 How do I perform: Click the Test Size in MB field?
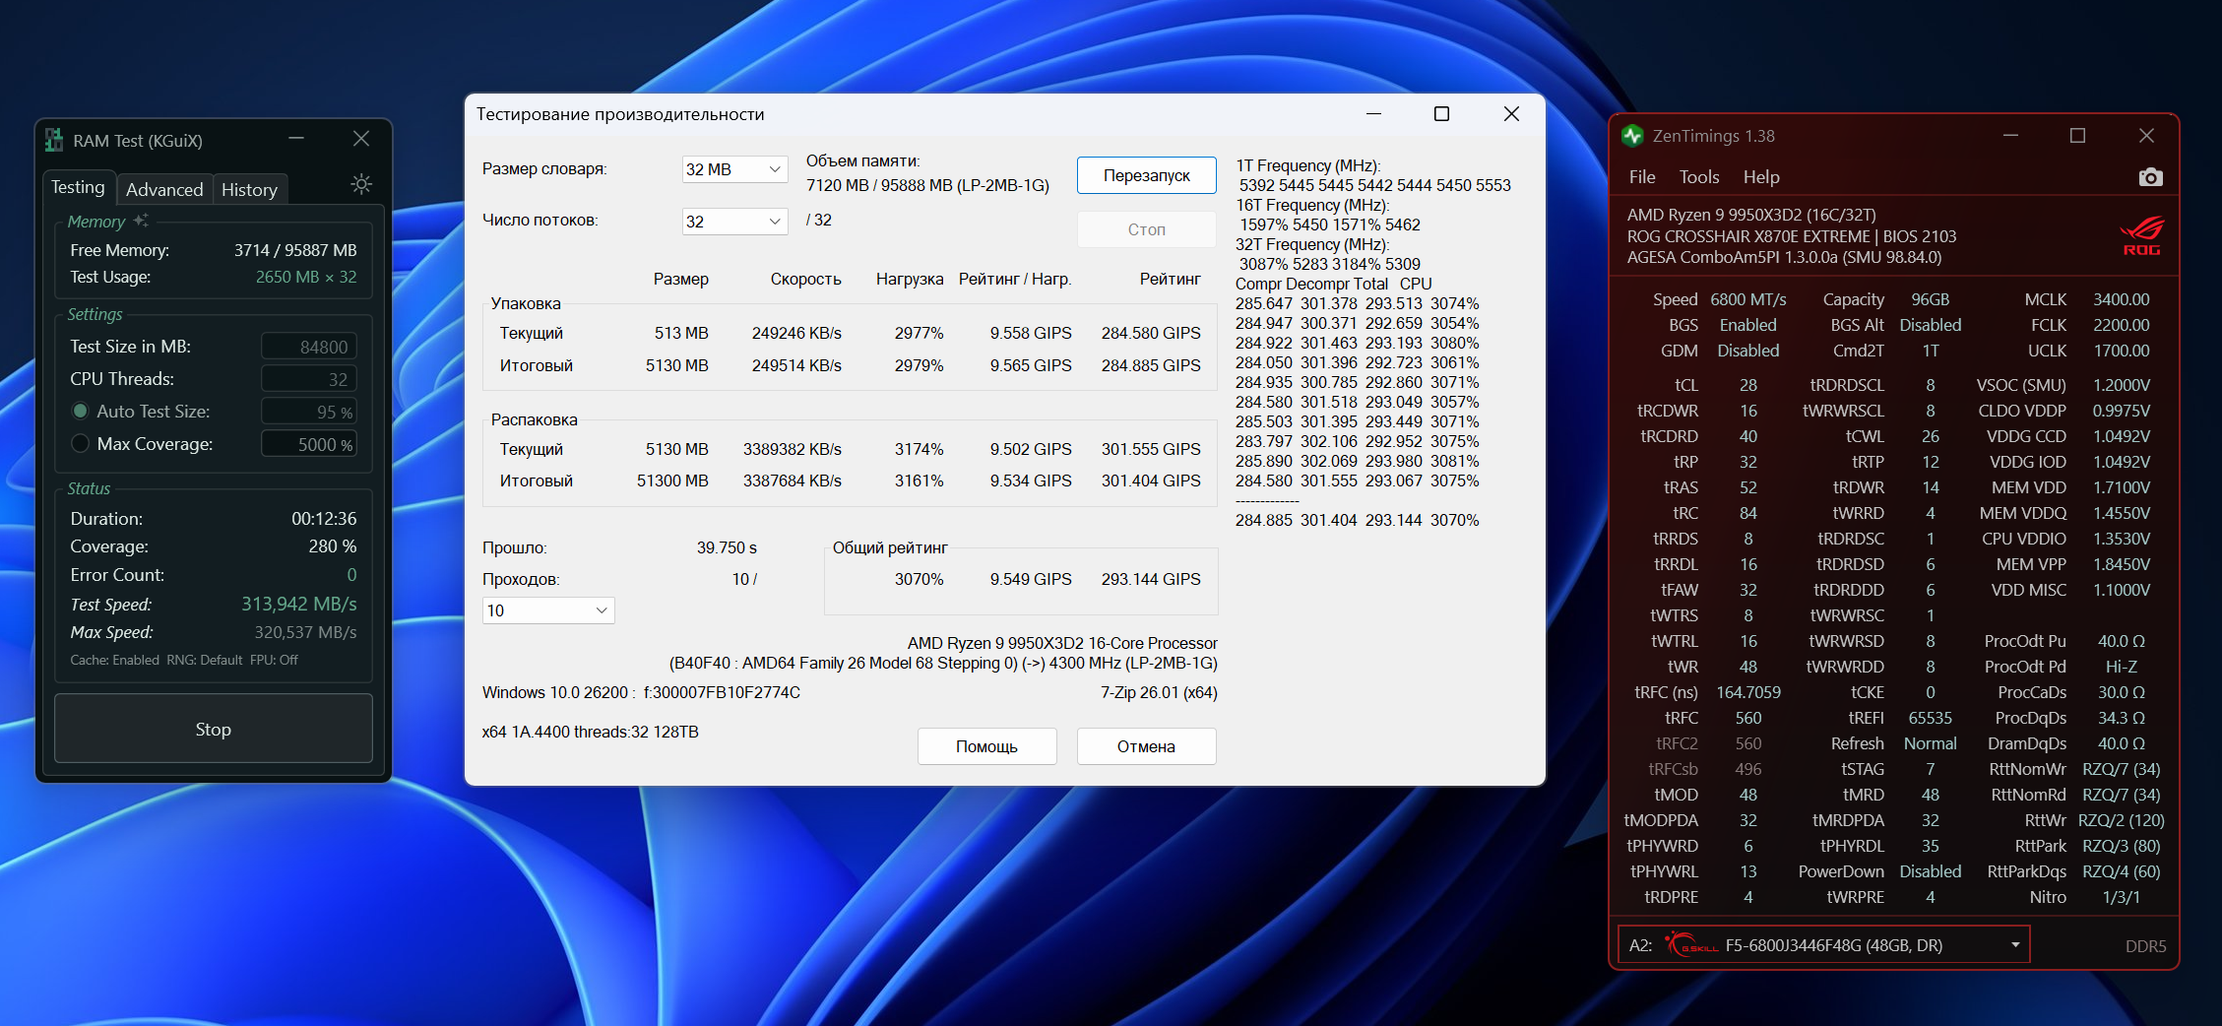coord(308,347)
